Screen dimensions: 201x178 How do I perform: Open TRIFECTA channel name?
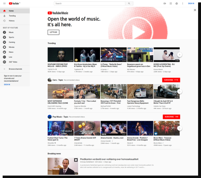[51, 69]
